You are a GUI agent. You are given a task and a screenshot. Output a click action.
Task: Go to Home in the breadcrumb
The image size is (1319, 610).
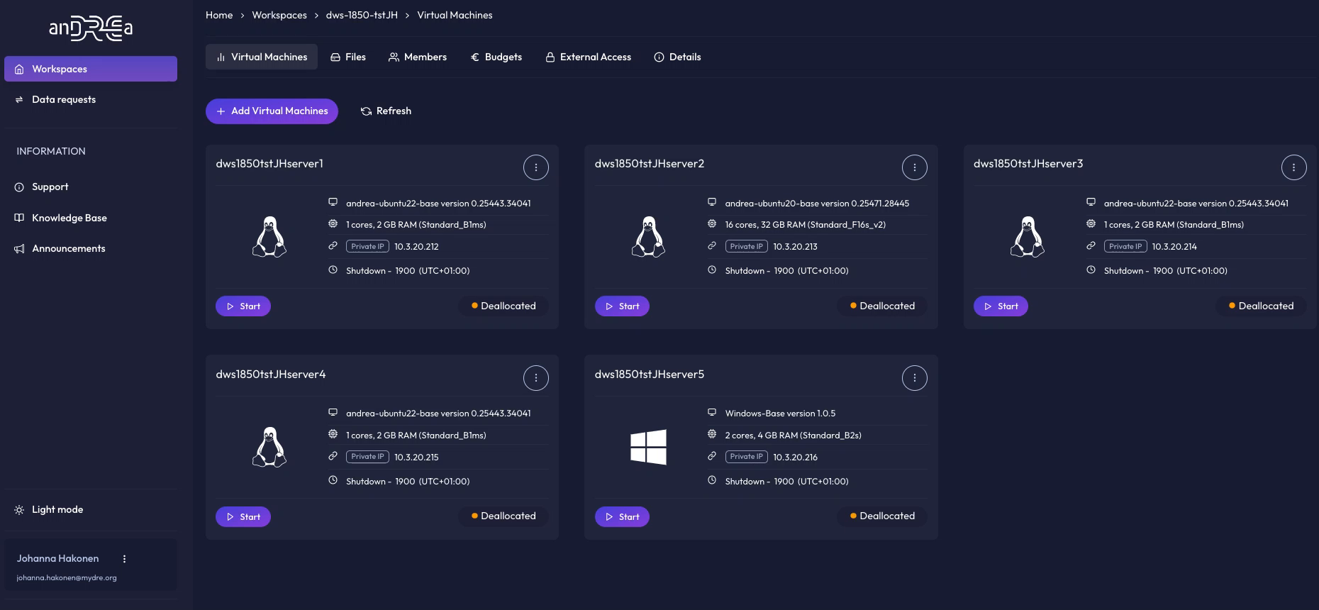click(219, 15)
